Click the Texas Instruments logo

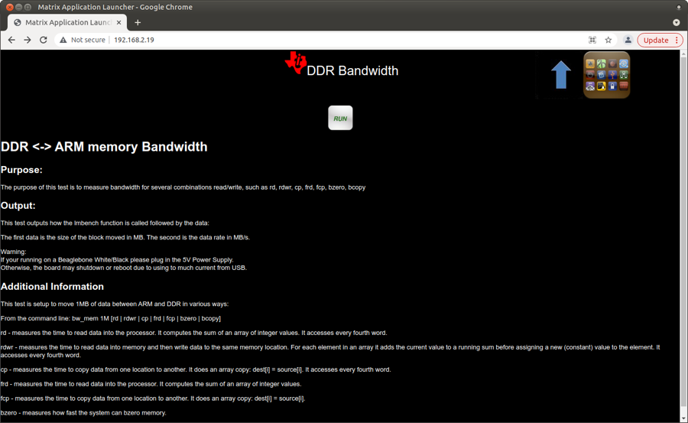[x=295, y=63]
